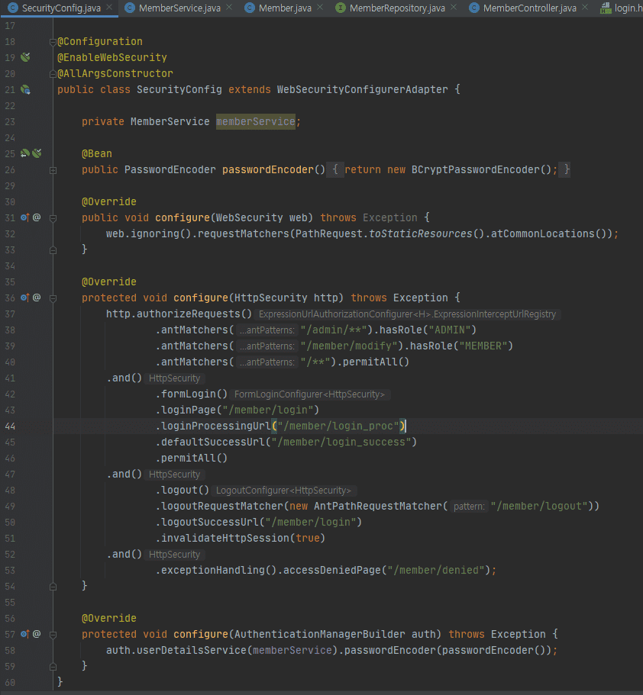Switch to the MemberService.java tab

179,8
